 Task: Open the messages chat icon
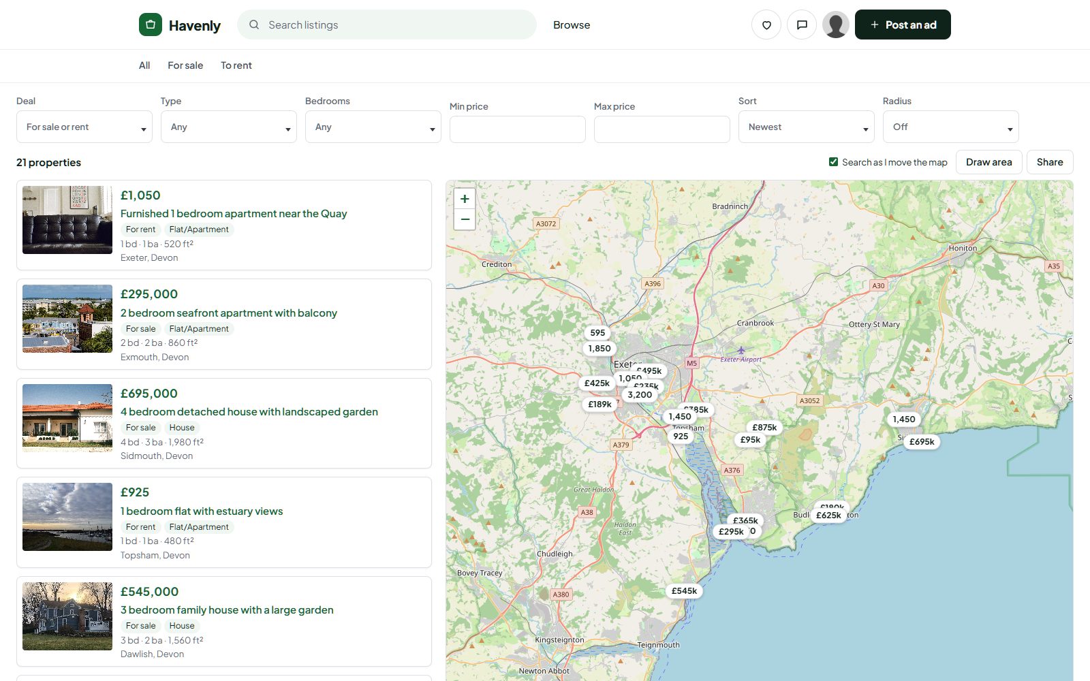point(802,25)
